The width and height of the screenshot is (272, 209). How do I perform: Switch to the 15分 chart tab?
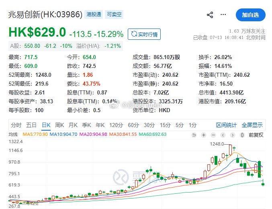[165, 125]
